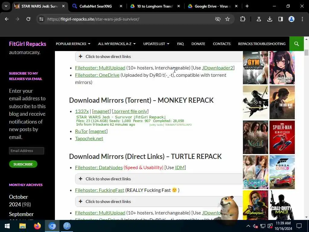Open Firefox from the taskbar
This screenshot has width=309, height=232.
(x=37, y=226)
